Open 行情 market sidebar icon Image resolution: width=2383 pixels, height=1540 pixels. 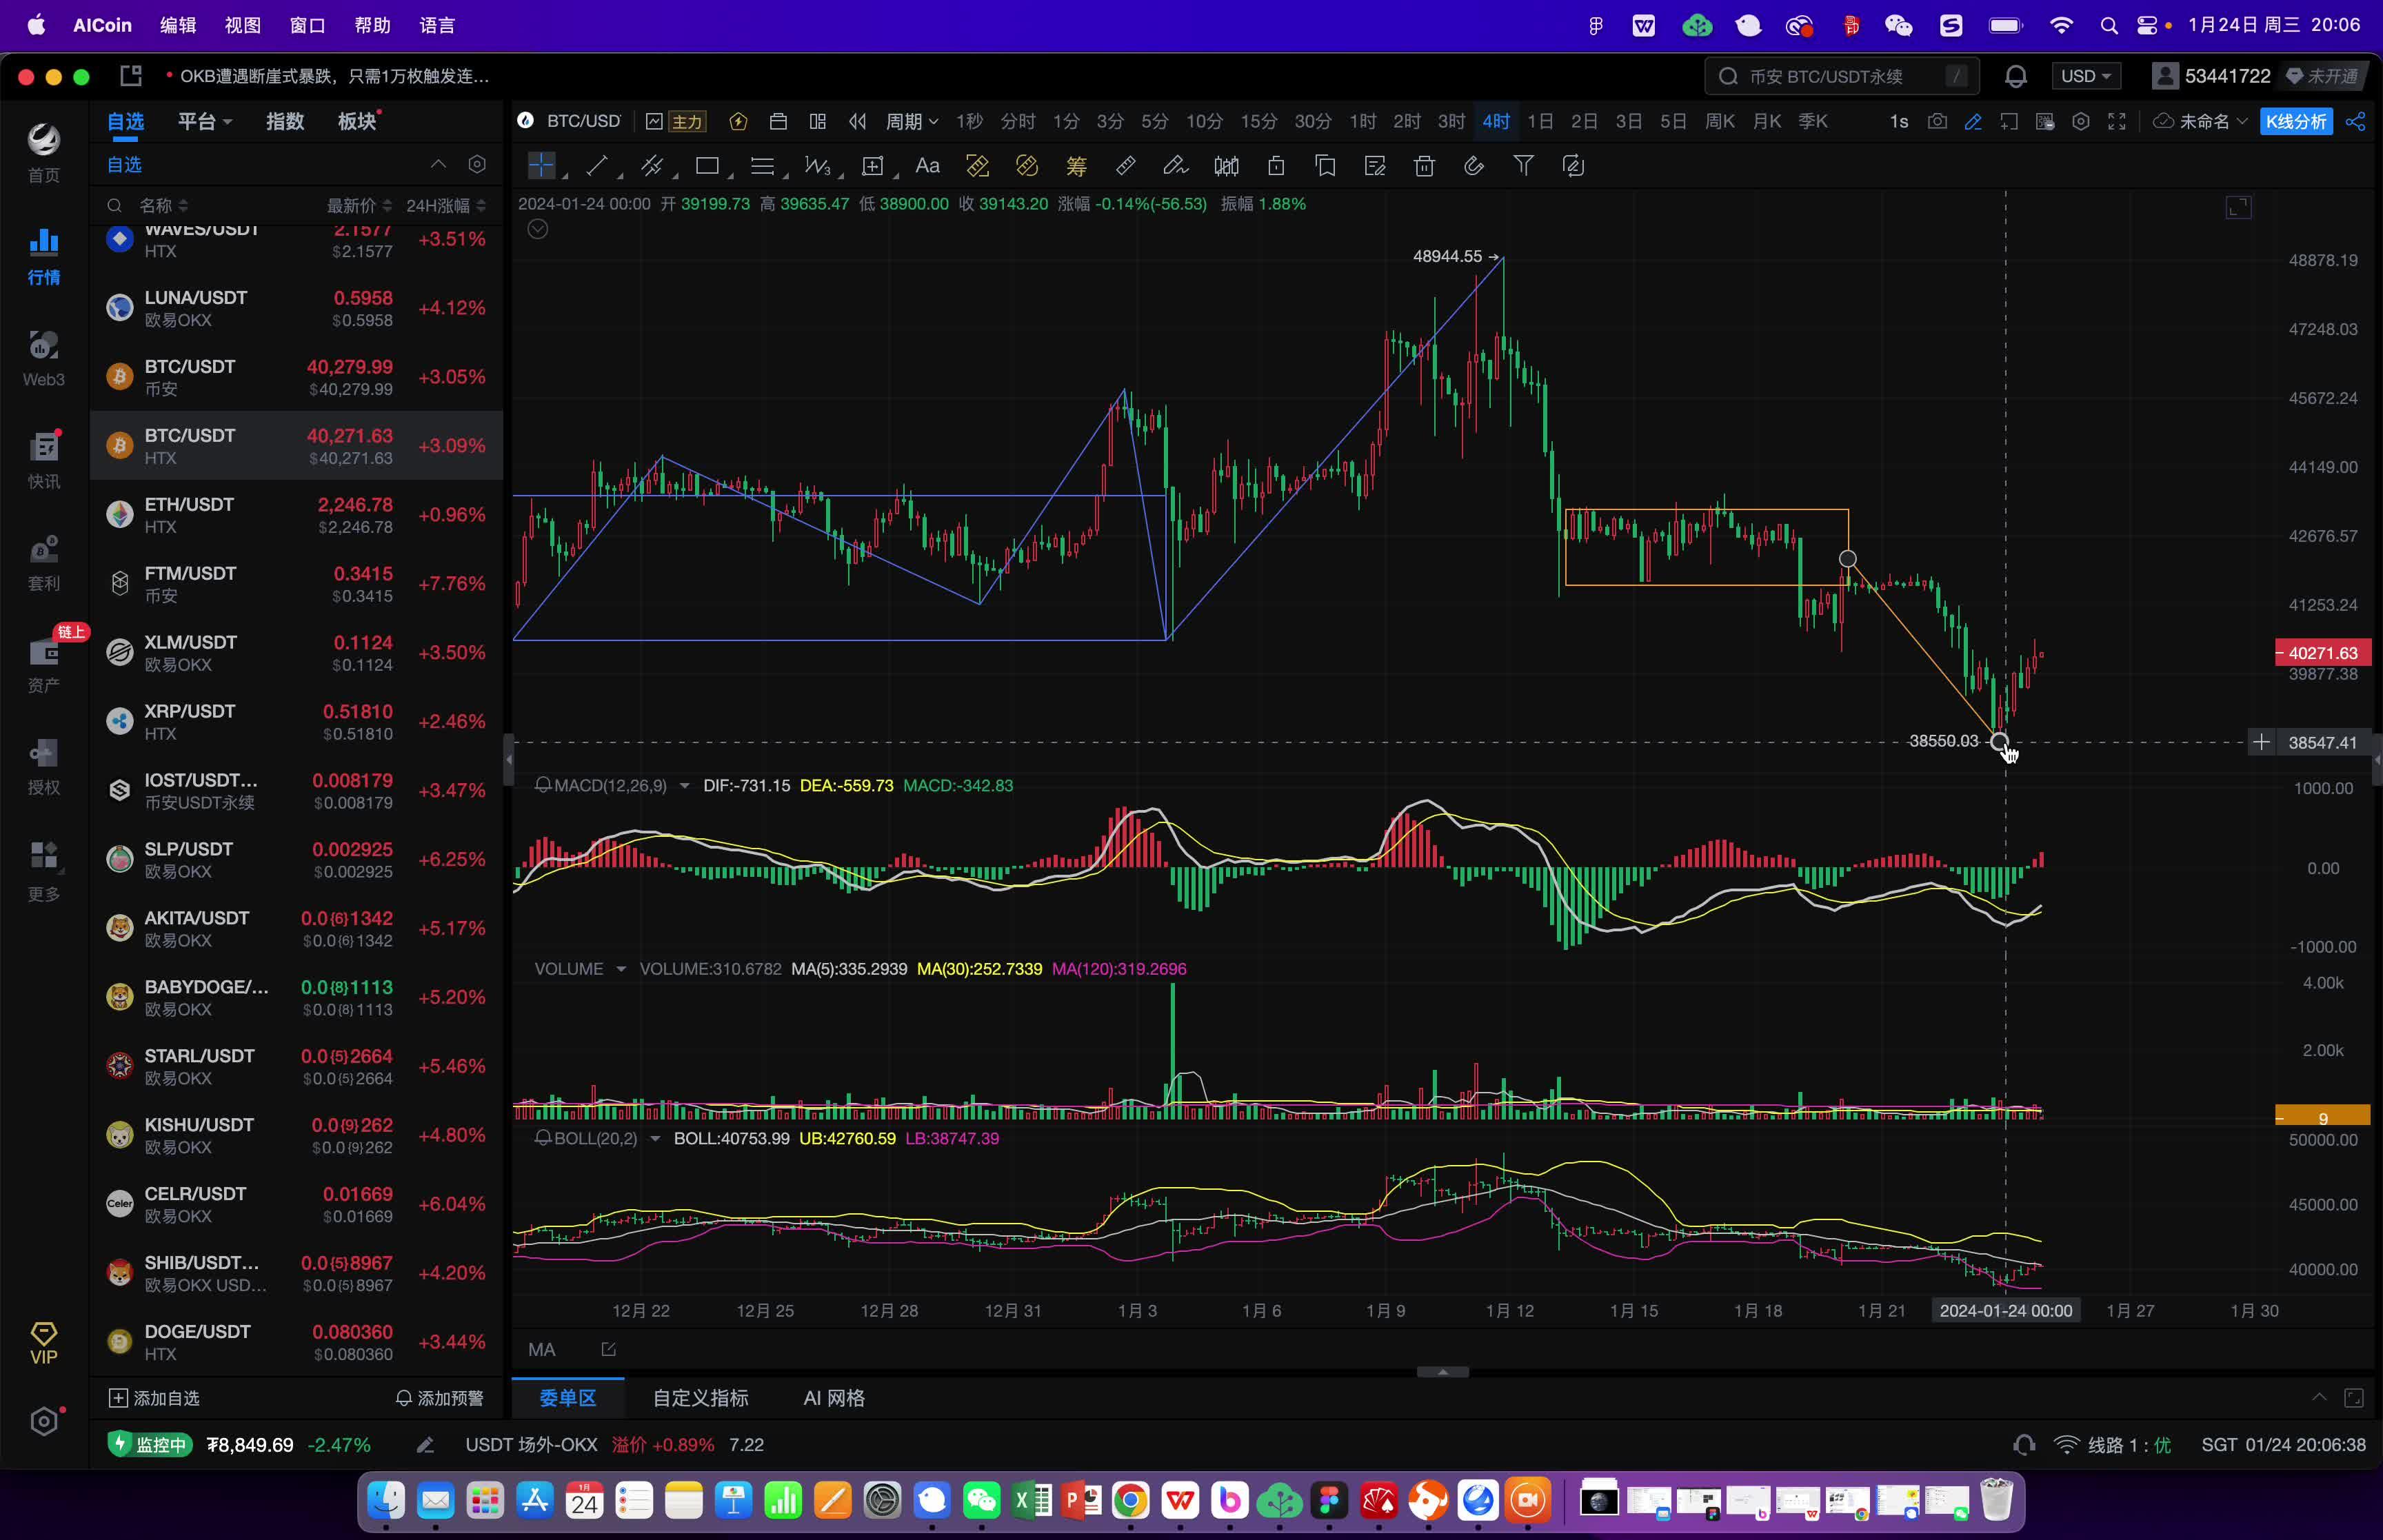(43, 256)
